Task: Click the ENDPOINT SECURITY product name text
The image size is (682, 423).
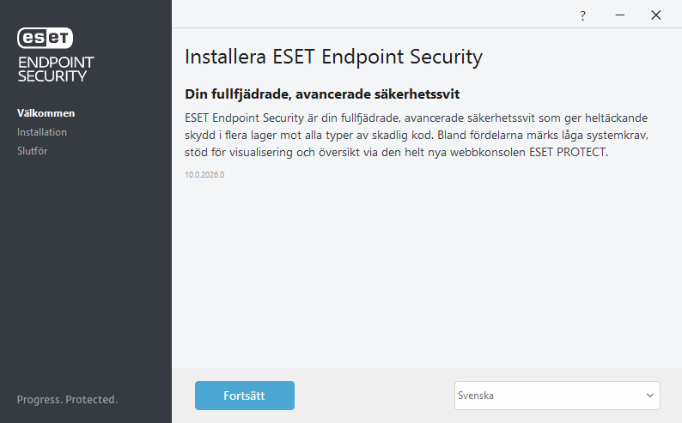Action: (56, 69)
